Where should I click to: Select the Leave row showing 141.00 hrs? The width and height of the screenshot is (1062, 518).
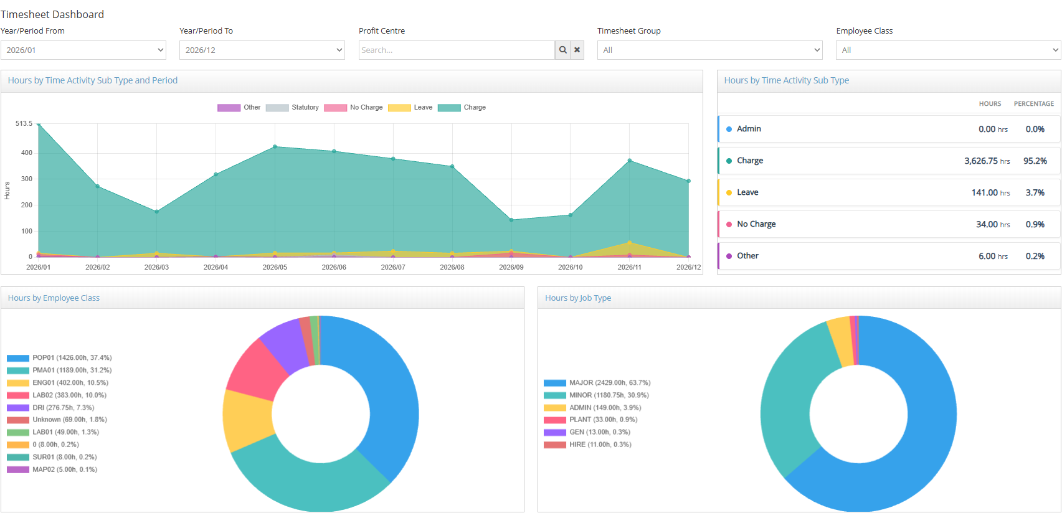coord(889,192)
